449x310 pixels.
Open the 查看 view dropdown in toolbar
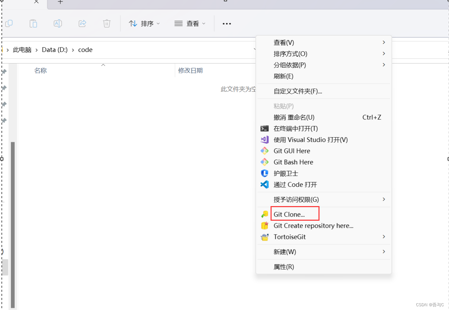coord(190,23)
